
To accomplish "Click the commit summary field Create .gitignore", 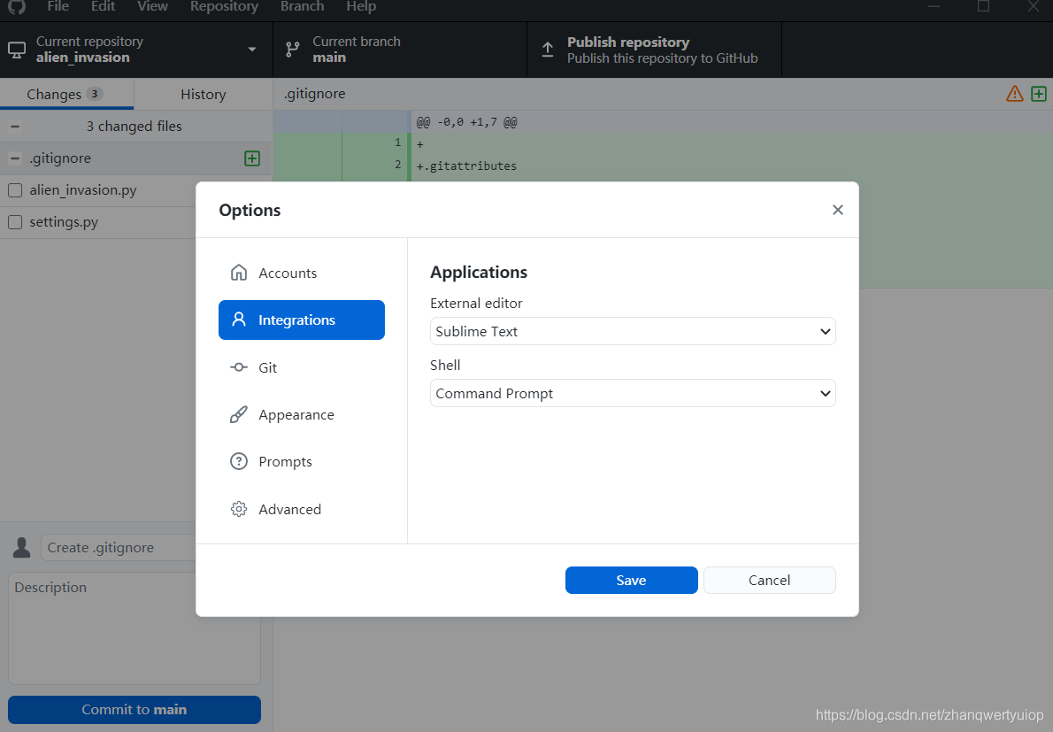I will point(119,548).
